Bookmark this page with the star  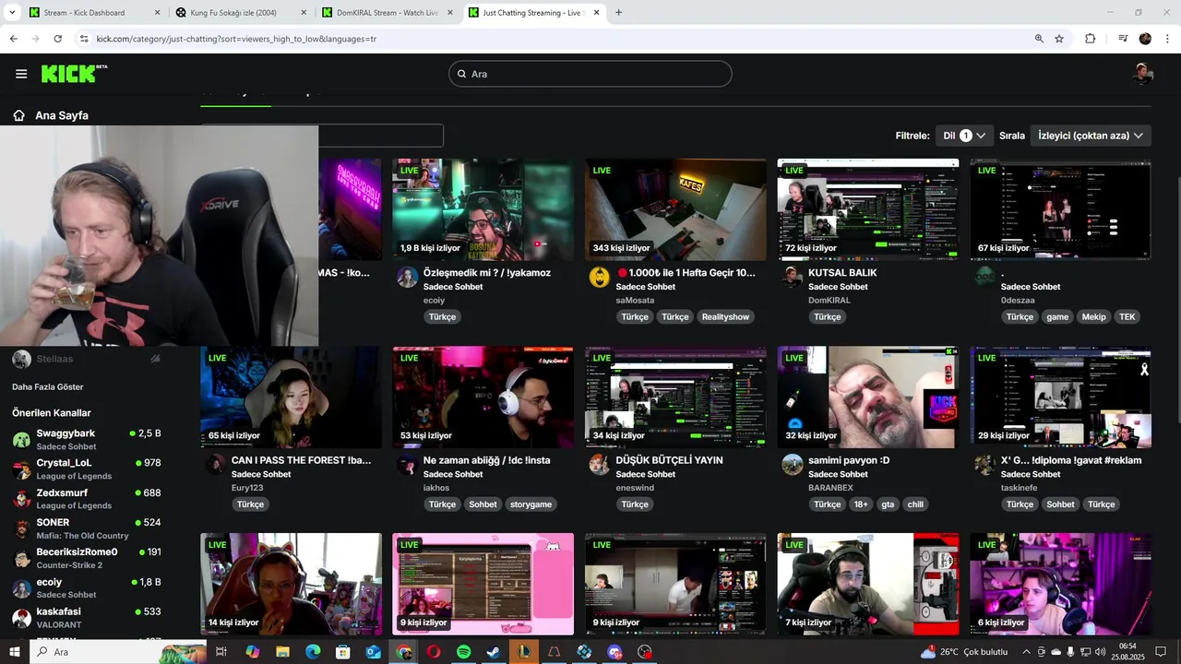pos(1059,39)
